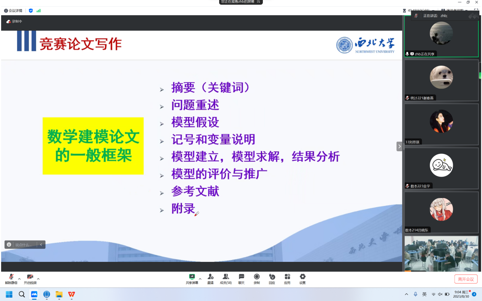Turn on camera with 开启视频

30,279
